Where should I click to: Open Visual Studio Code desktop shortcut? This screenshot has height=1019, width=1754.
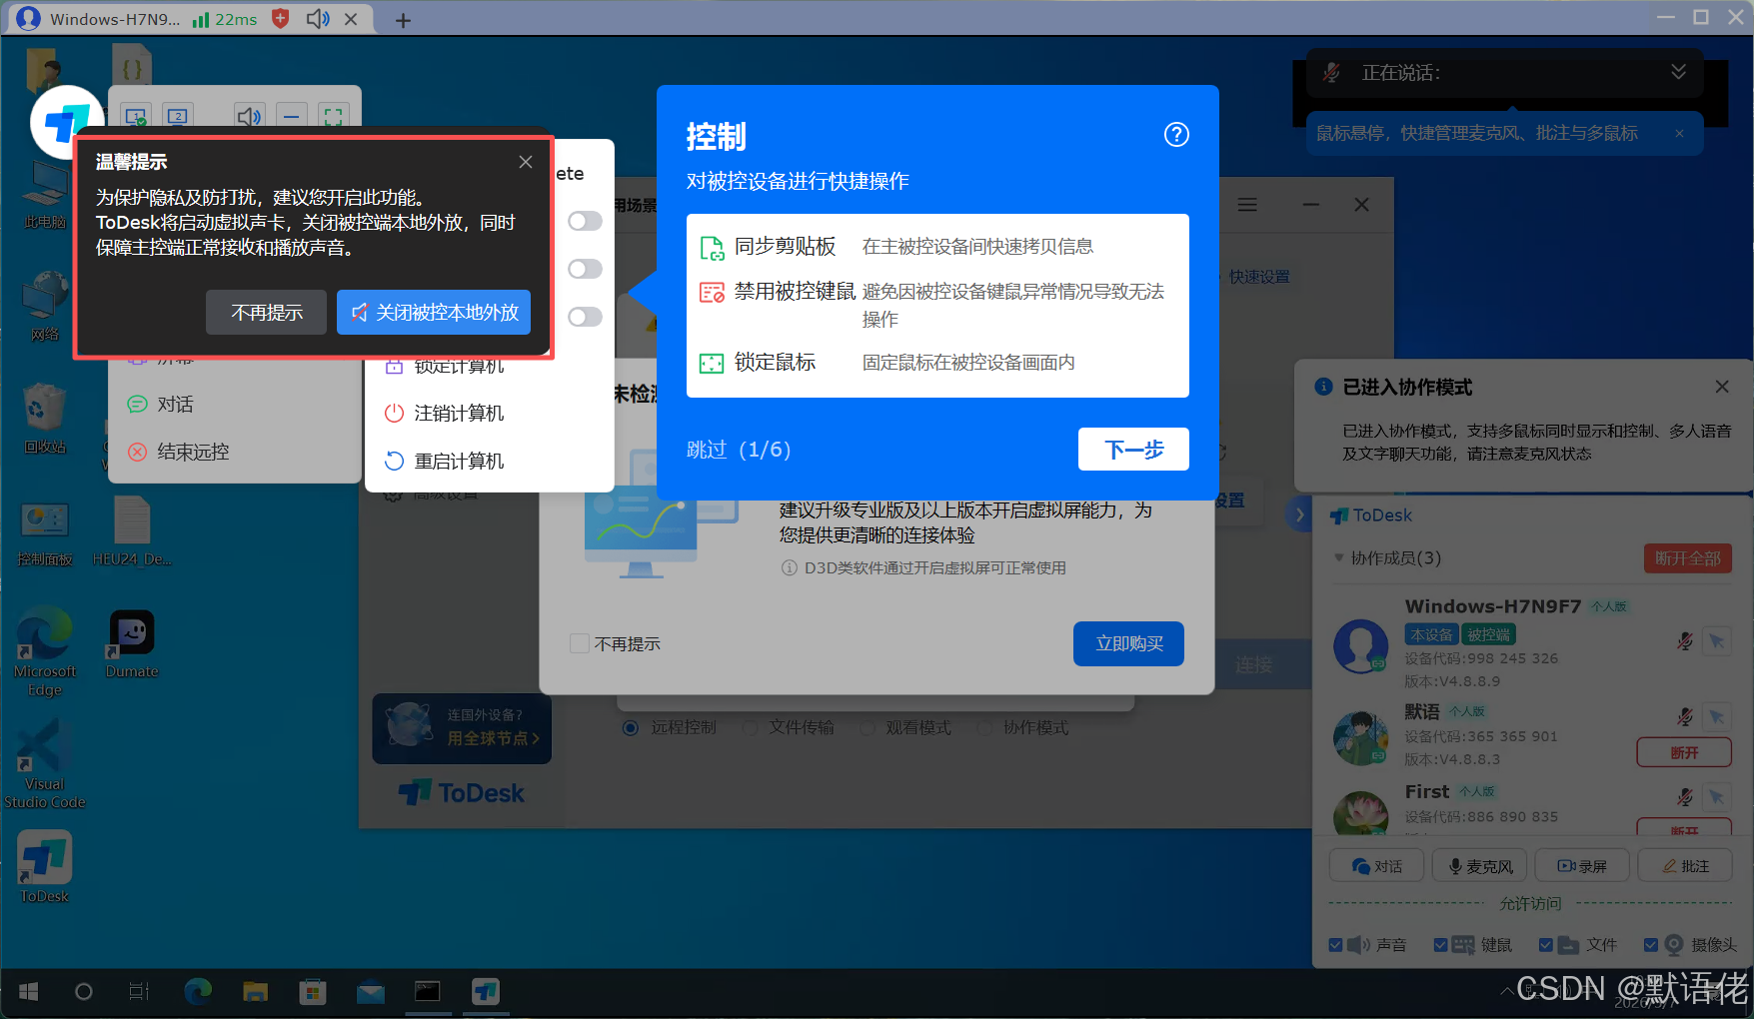click(x=45, y=765)
